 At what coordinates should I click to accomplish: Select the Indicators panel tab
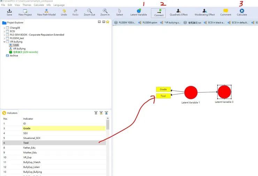point(10,113)
